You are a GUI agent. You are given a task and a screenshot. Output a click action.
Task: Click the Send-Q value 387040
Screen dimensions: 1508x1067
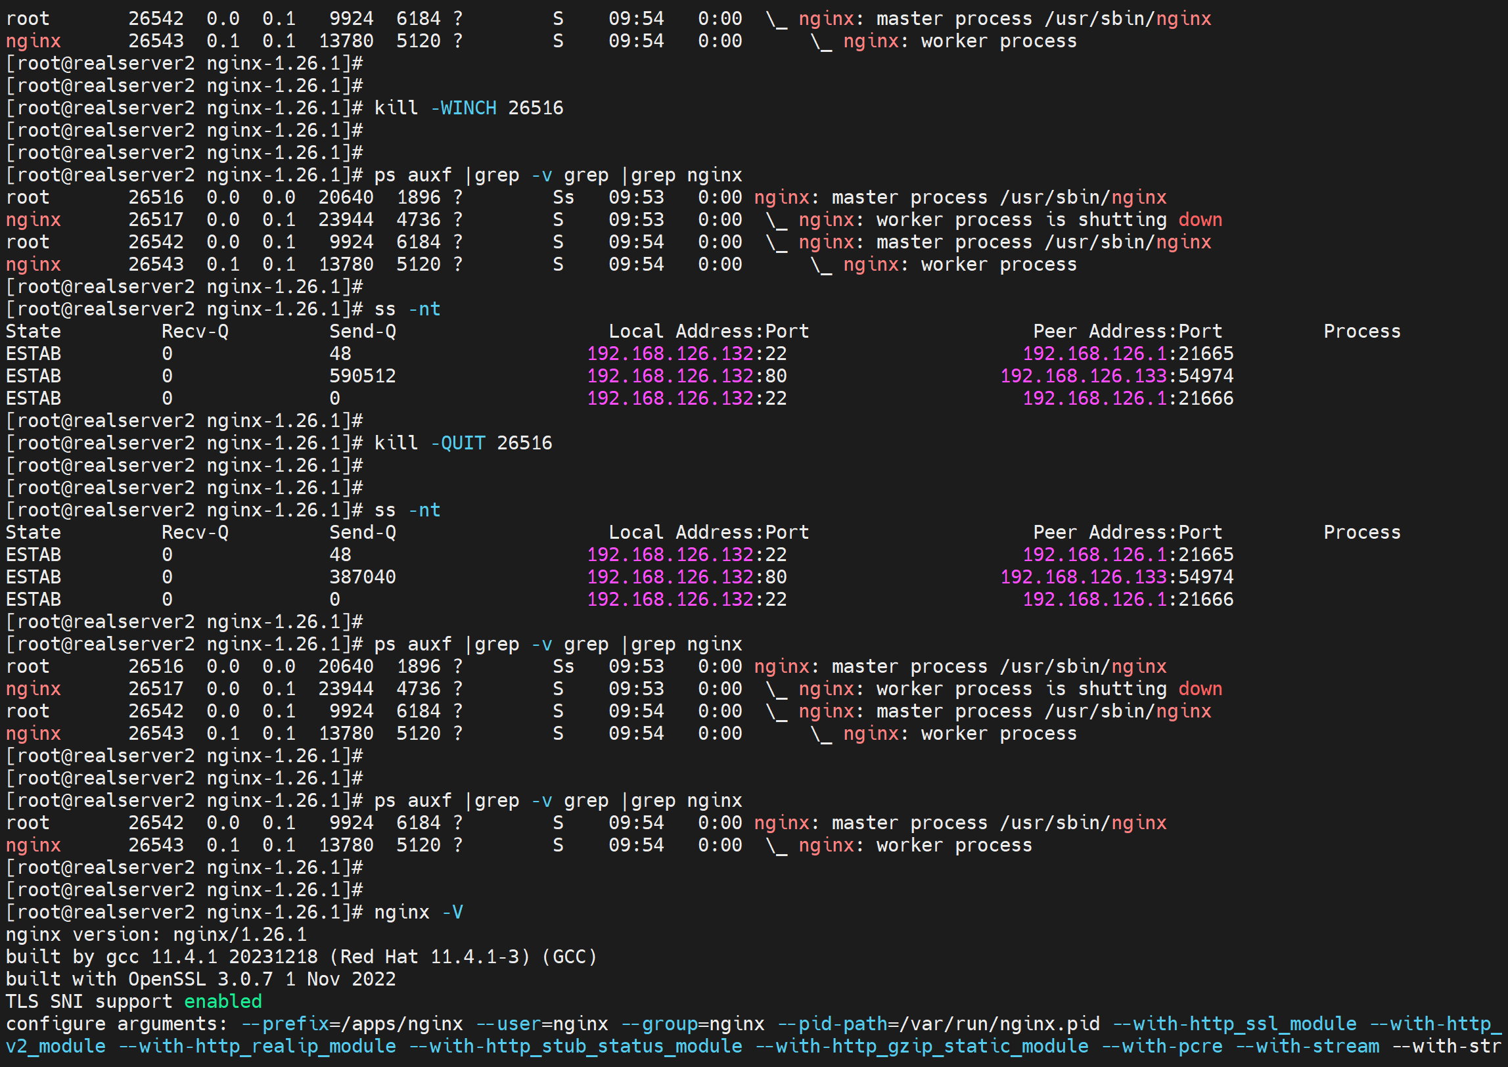[x=362, y=577]
